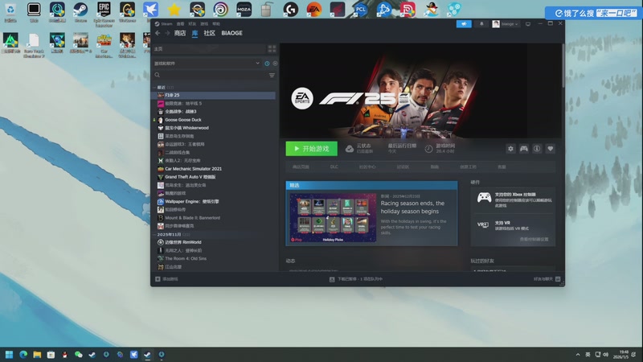Select the 库 library tab
Viewport: 643px width, 362px height.
pos(195,33)
